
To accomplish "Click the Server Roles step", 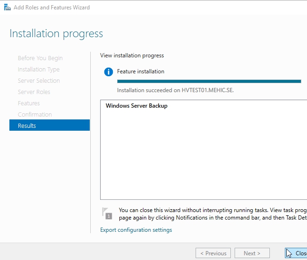I will tap(34, 92).
